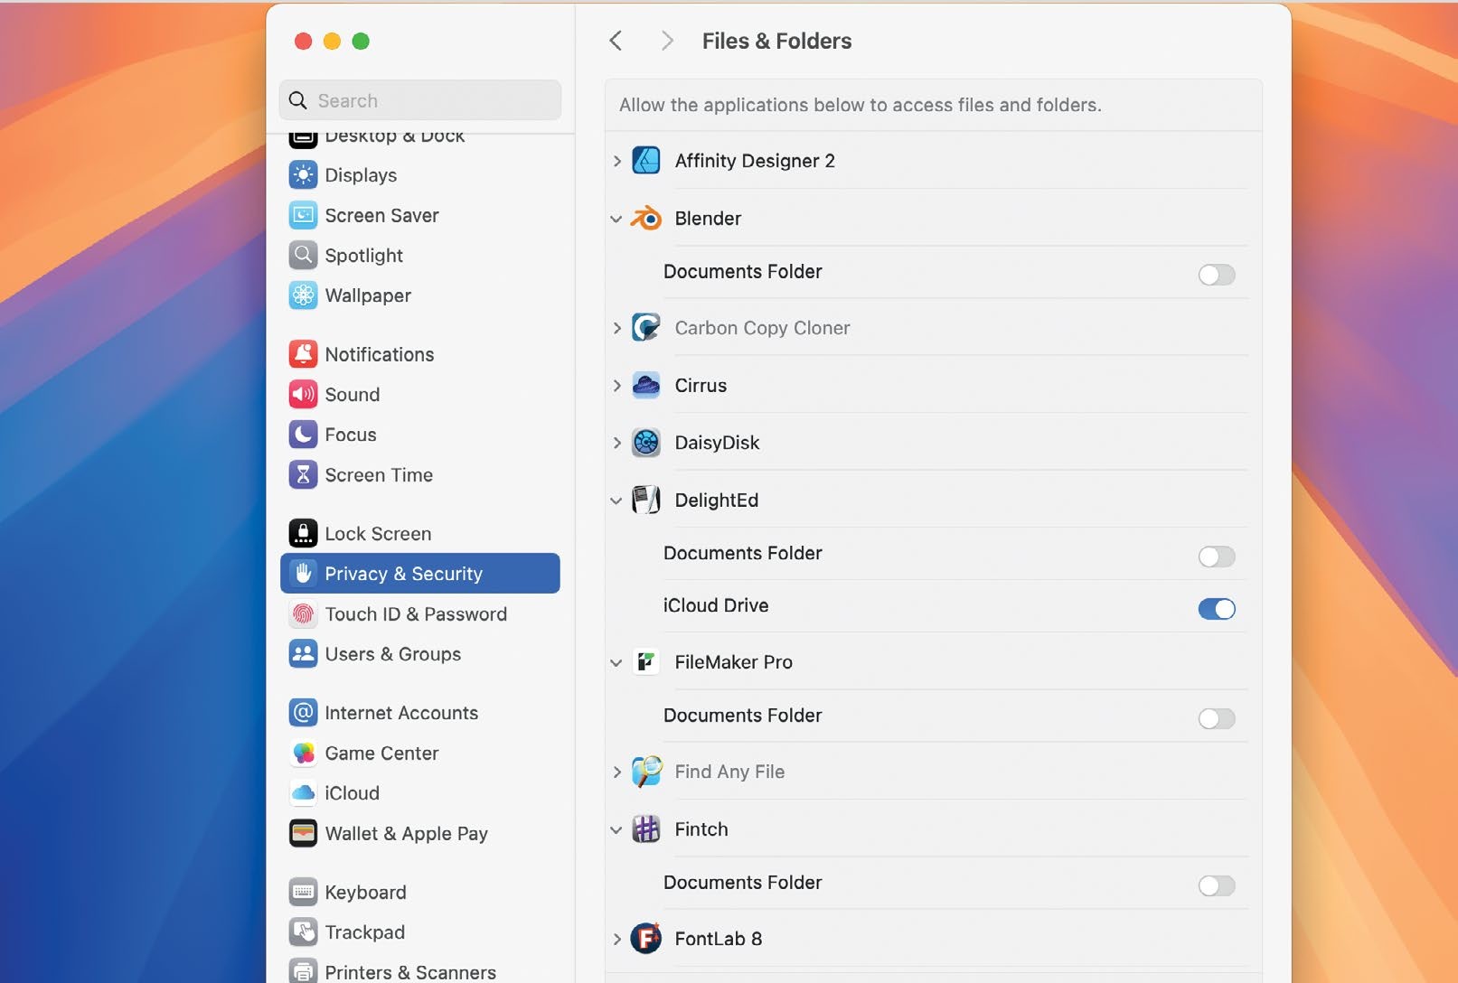
Task: Click the Fintch app icon
Action: click(645, 829)
